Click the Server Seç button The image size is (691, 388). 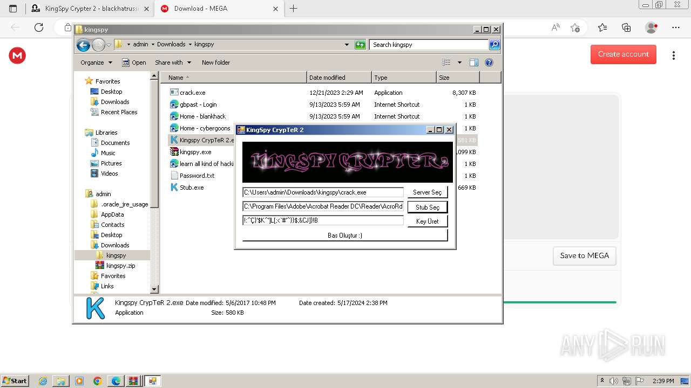pos(427,192)
